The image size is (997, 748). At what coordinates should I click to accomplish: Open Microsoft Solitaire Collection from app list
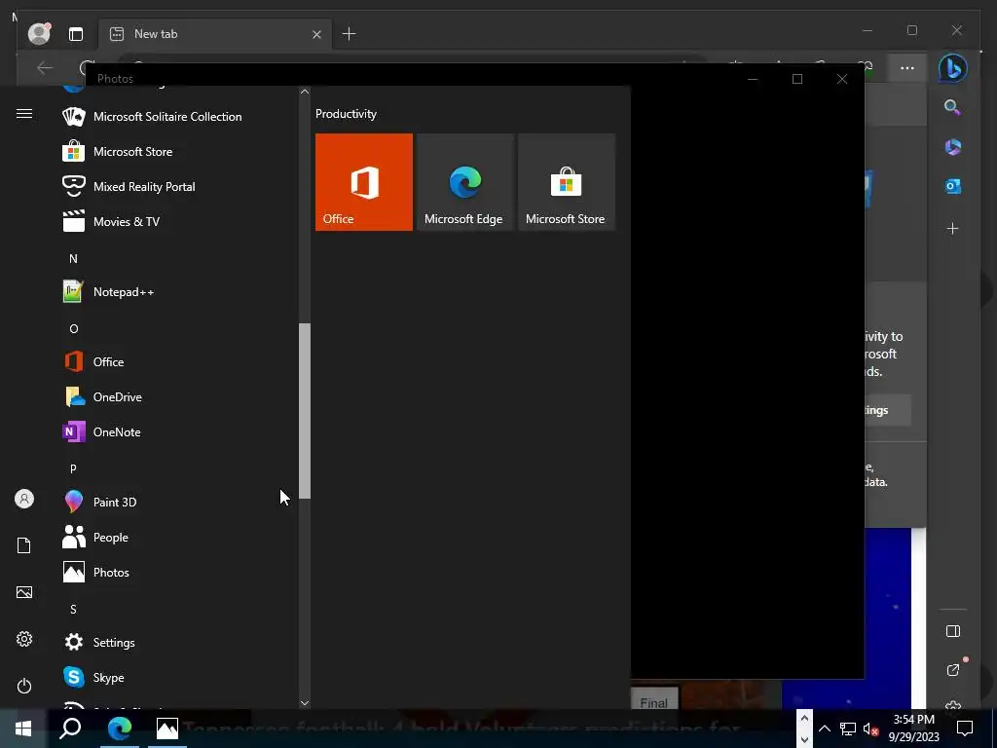(178, 117)
